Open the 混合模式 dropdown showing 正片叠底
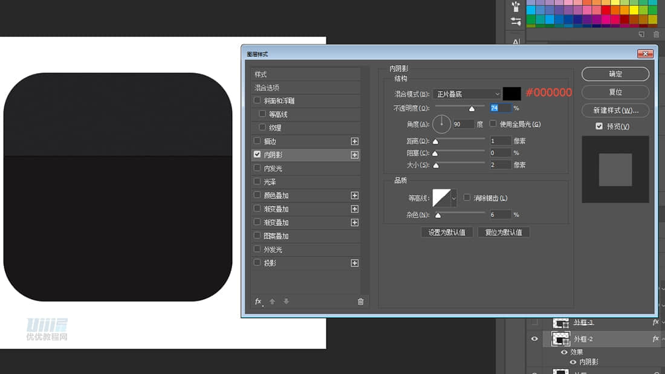665x374 pixels. coord(467,94)
